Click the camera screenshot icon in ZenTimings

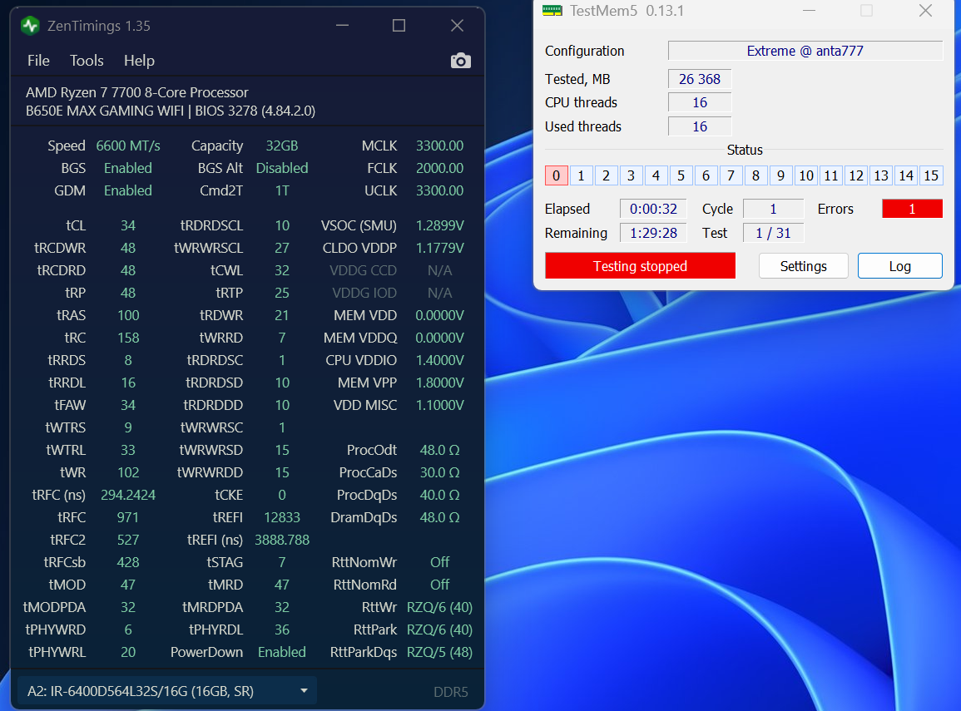tap(460, 61)
